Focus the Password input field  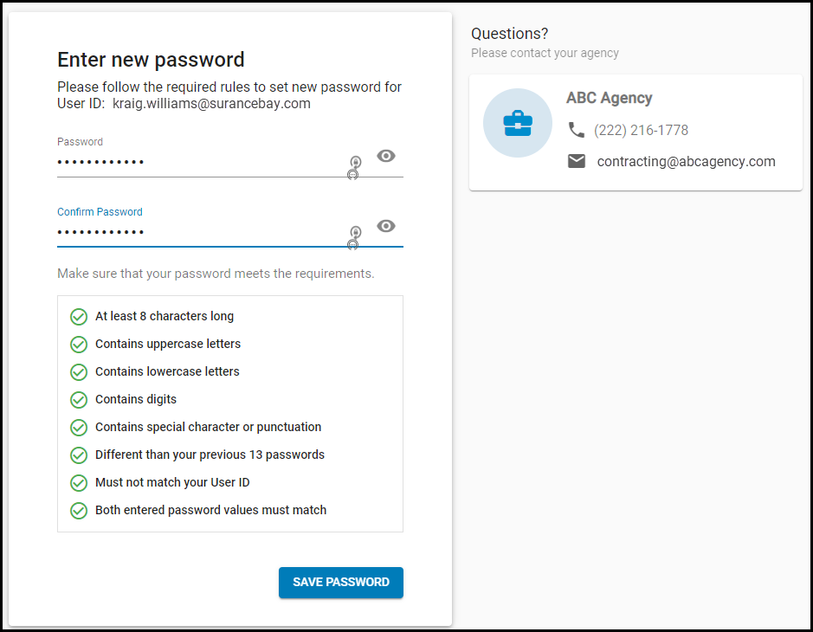(x=203, y=162)
